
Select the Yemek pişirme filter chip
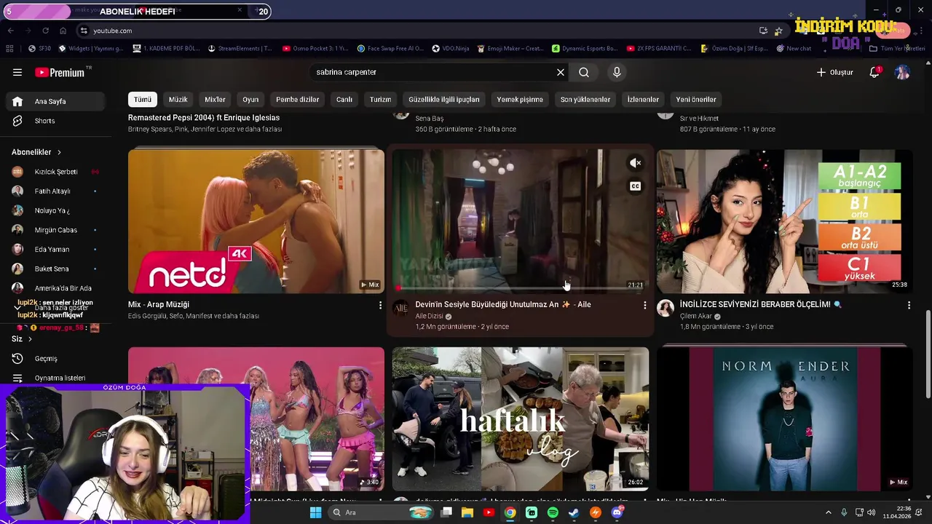click(x=520, y=100)
